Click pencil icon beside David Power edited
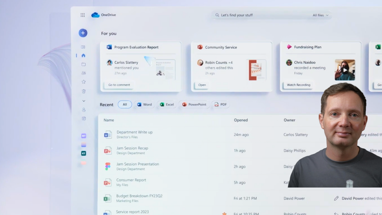 pos(336,198)
